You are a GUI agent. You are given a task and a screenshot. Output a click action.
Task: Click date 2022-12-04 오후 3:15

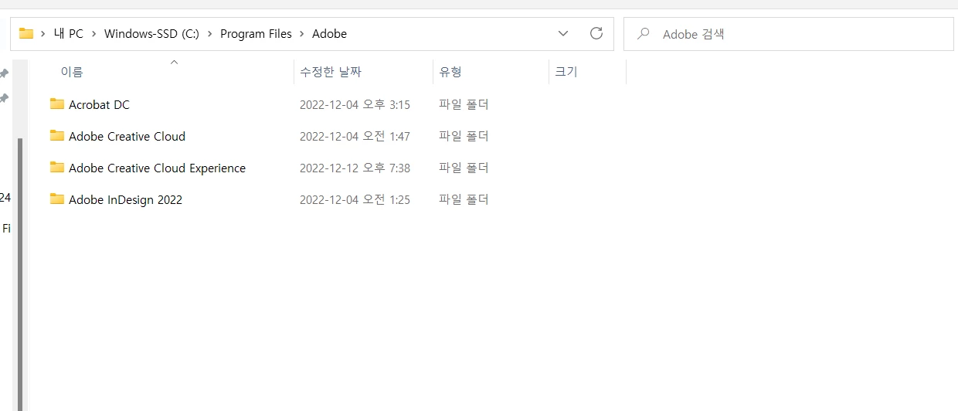point(355,104)
